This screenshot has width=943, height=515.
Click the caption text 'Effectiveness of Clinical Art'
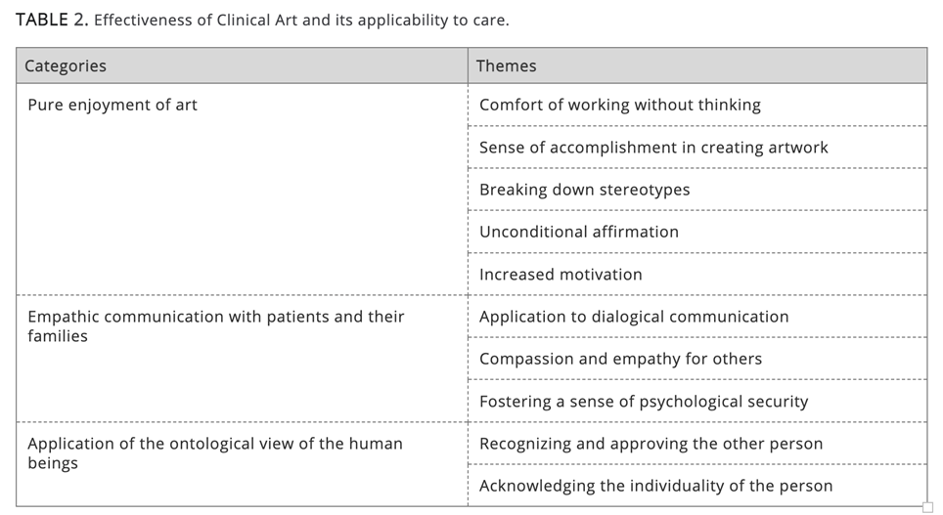196,20
